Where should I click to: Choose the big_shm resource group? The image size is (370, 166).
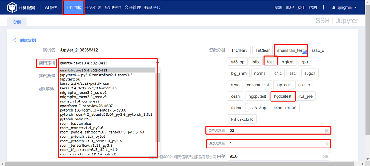pyautogui.click(x=239, y=73)
